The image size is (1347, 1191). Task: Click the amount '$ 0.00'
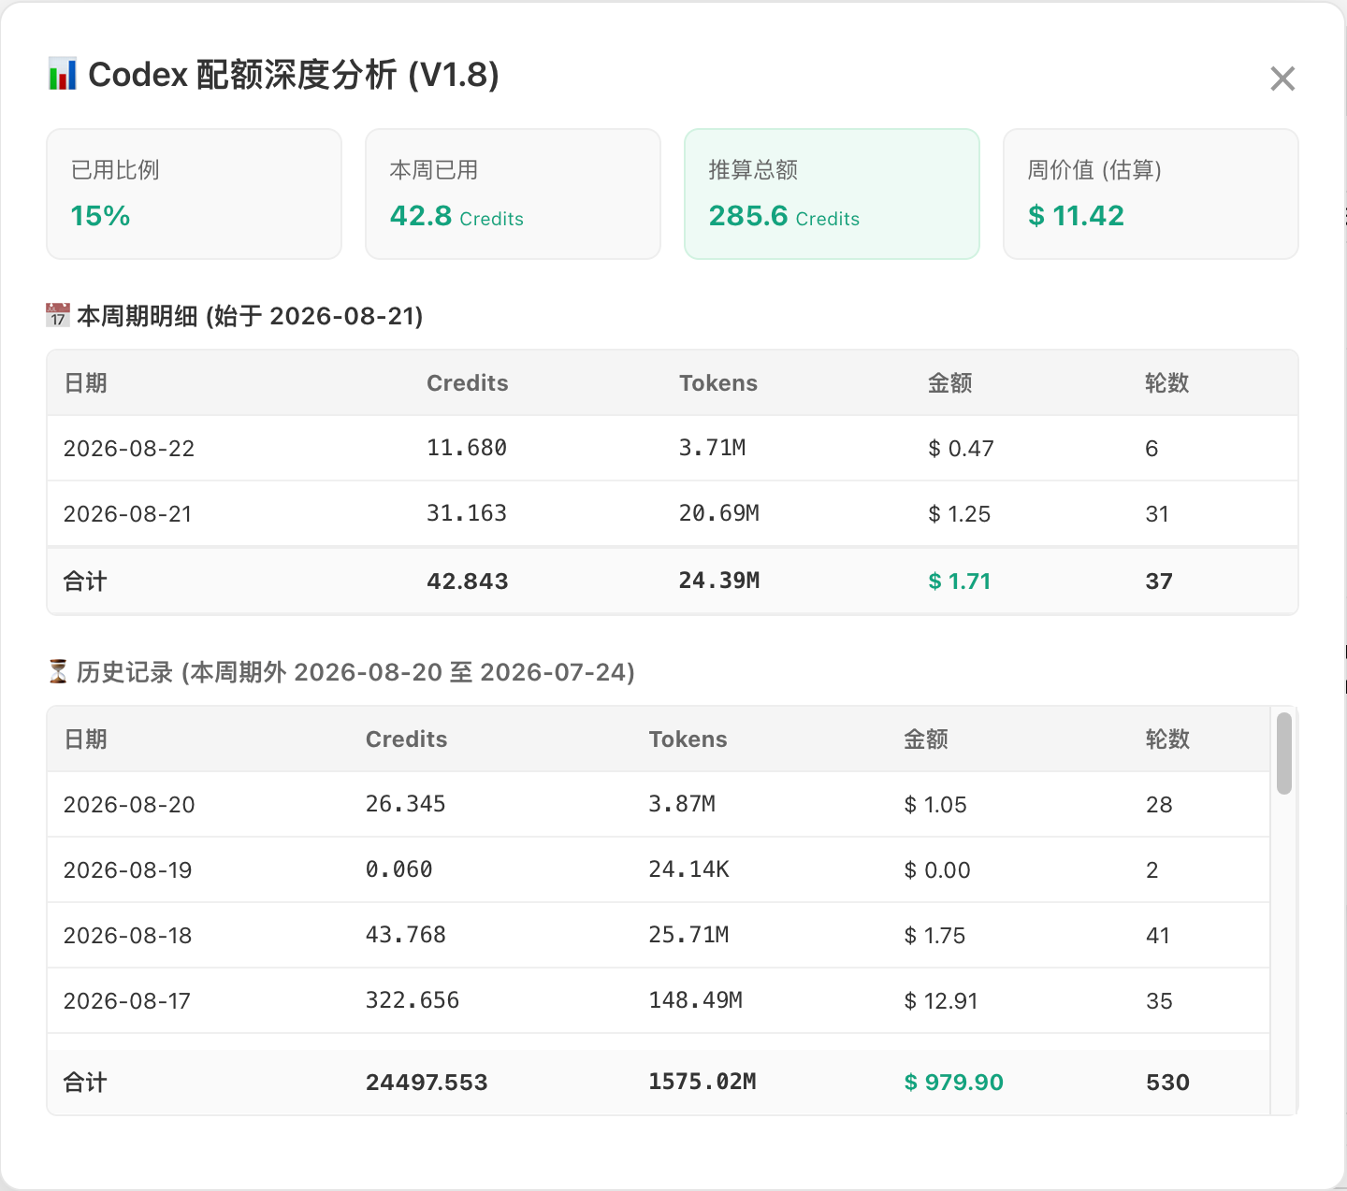click(x=937, y=870)
